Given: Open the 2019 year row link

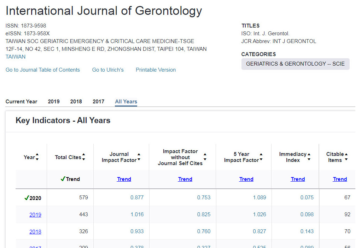Looking at the screenshot, I should (35, 215).
